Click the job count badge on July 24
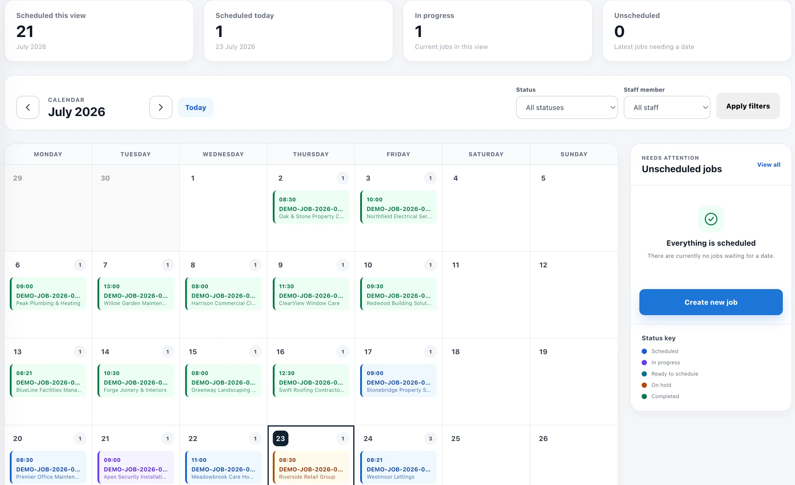 [430, 438]
